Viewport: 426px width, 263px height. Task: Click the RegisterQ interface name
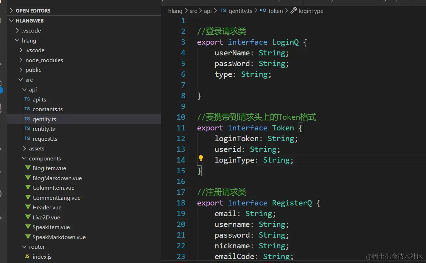click(x=292, y=203)
